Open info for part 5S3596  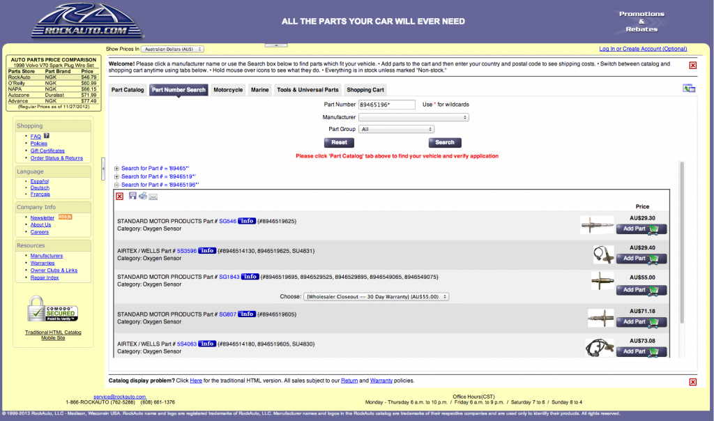(x=207, y=251)
